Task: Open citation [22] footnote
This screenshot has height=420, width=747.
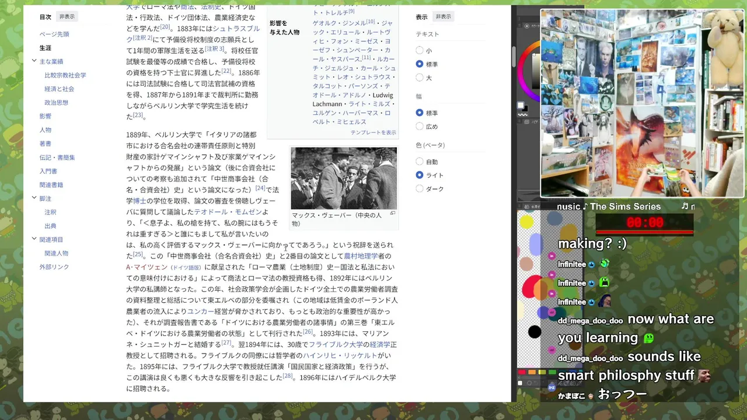Action: pyautogui.click(x=226, y=71)
